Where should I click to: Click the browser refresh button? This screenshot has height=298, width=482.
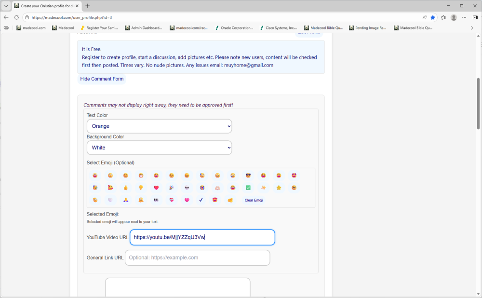[16, 17]
